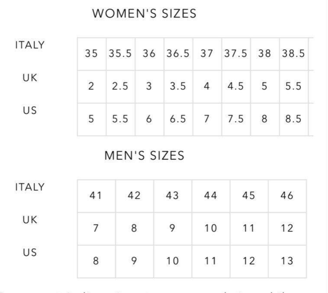
Task: Choose women's US size 8.5 cell
Action: point(294,119)
